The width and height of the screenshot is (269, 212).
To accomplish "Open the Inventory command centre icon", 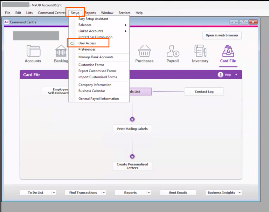I will click(200, 51).
